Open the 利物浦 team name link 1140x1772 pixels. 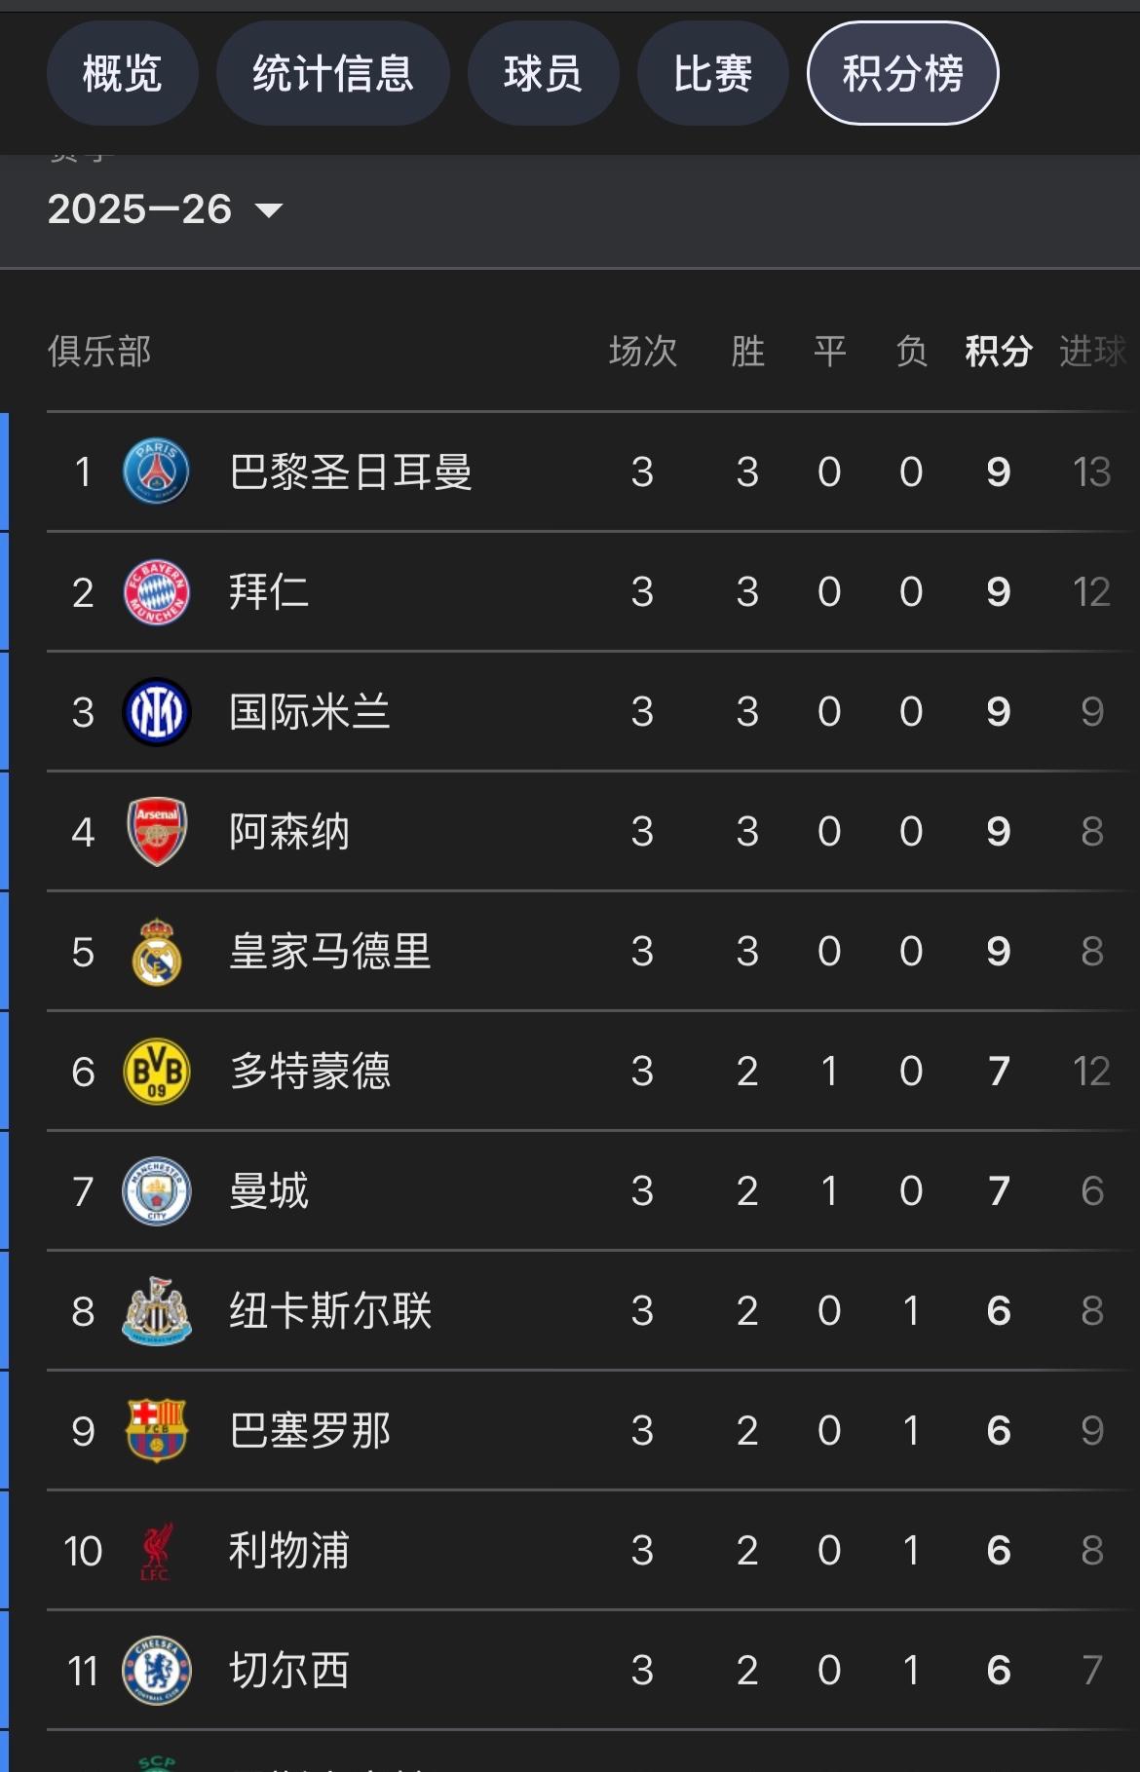click(x=289, y=1551)
